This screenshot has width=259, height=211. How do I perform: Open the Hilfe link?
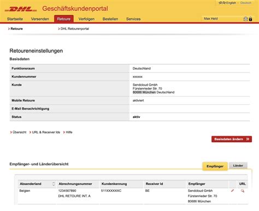(69, 132)
